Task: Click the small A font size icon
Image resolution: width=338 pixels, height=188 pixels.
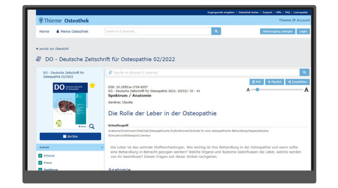Action: coord(248,90)
